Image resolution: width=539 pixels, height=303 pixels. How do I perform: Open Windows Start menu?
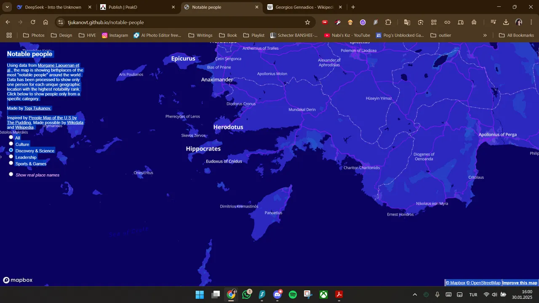tap(200, 295)
